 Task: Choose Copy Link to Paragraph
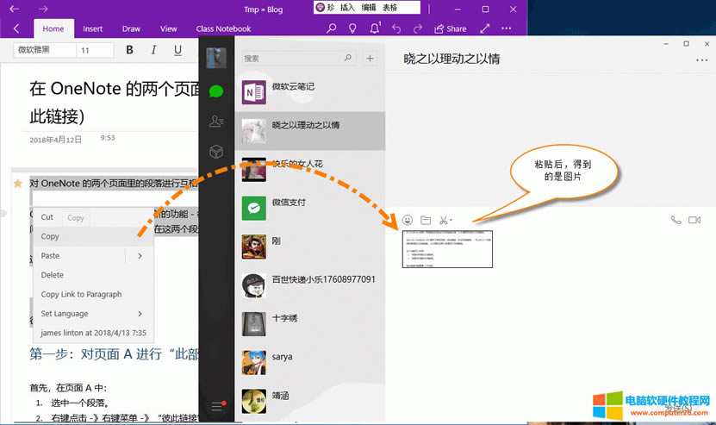[x=81, y=294]
